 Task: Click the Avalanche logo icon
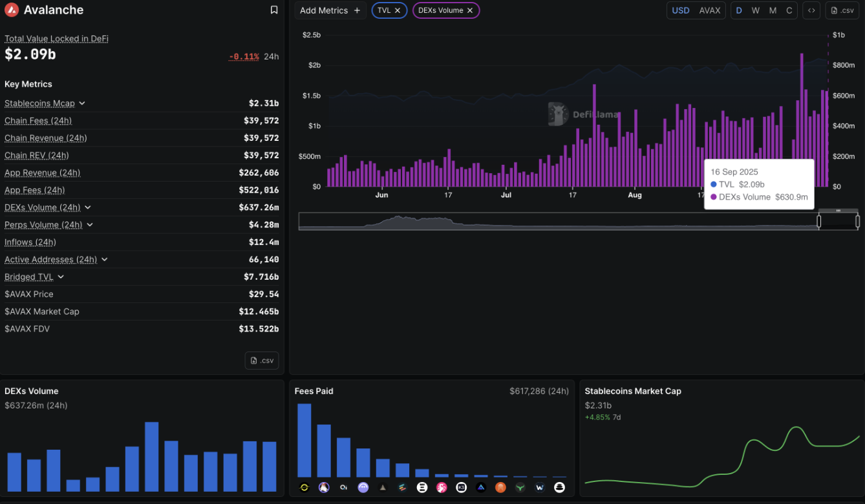point(12,10)
